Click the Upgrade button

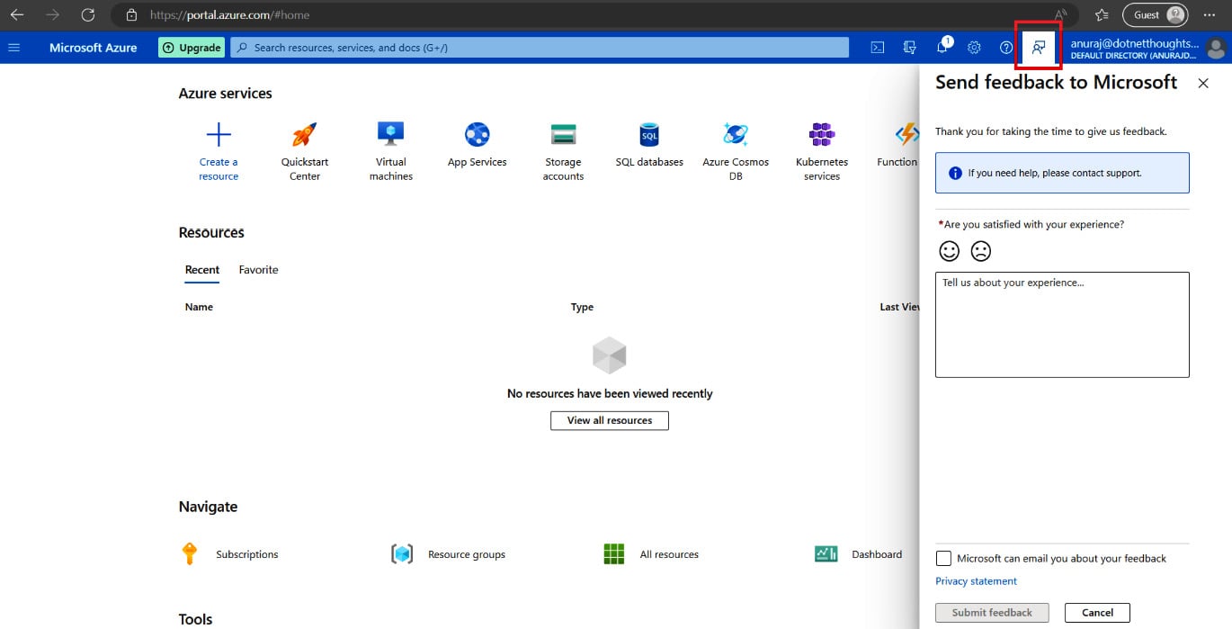coord(192,48)
